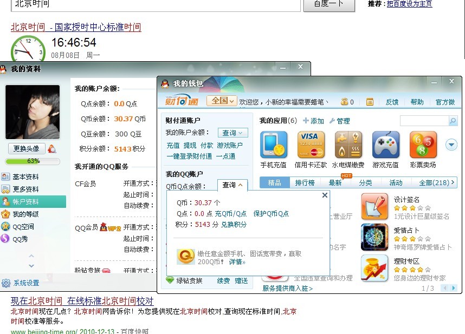Screen dimensions: 465x334
Task: Open the transaction list icon in wallet toolbar
Action: (x=370, y=102)
